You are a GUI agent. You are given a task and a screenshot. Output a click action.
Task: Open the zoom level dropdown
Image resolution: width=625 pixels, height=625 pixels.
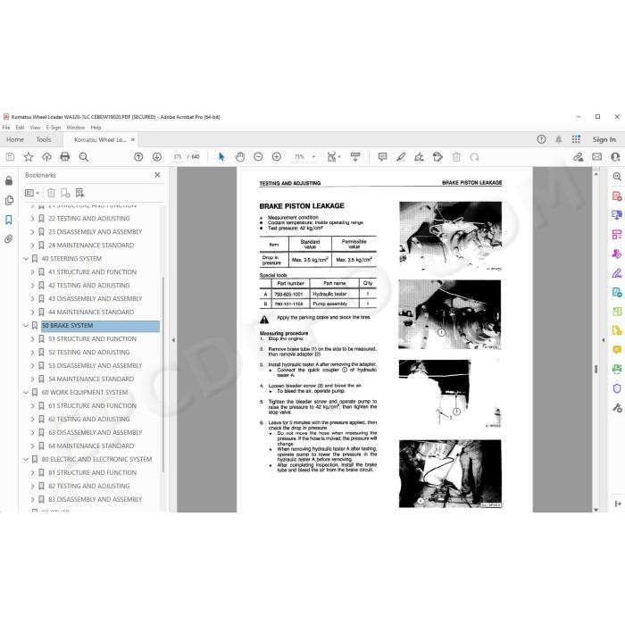tap(313, 157)
